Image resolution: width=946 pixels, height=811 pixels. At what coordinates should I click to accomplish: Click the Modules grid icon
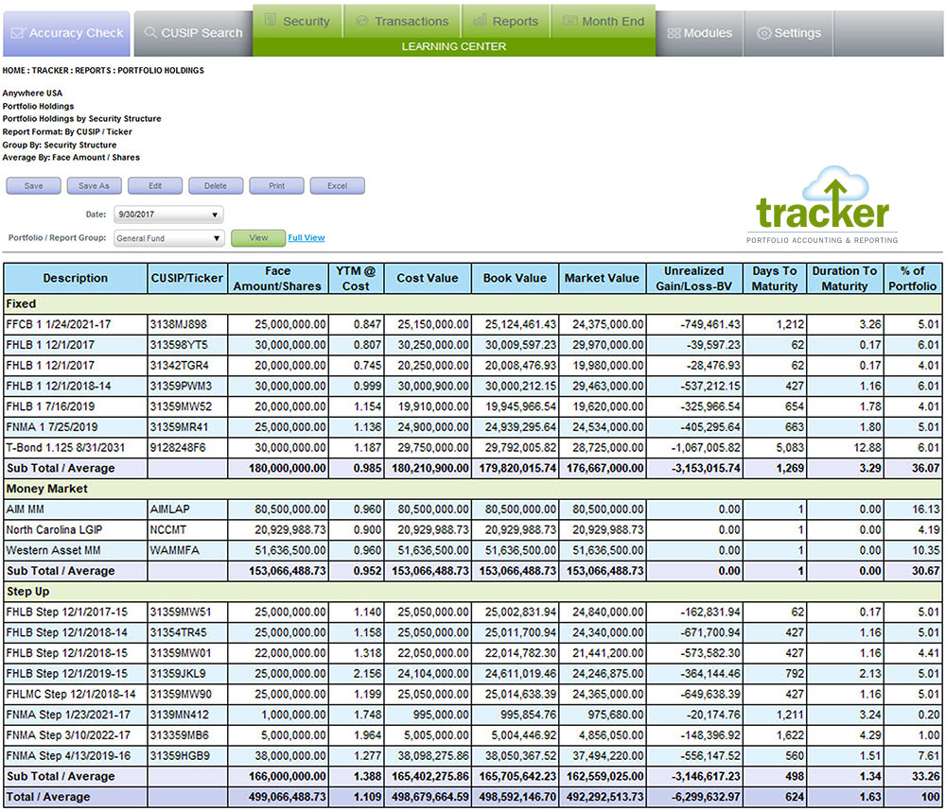click(674, 33)
